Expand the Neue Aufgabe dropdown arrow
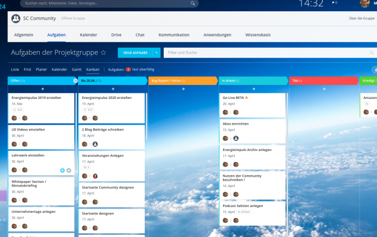This screenshot has width=377, height=237. tap(157, 53)
